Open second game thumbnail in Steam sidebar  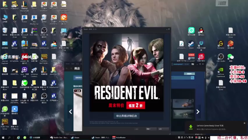(x=183, y=114)
